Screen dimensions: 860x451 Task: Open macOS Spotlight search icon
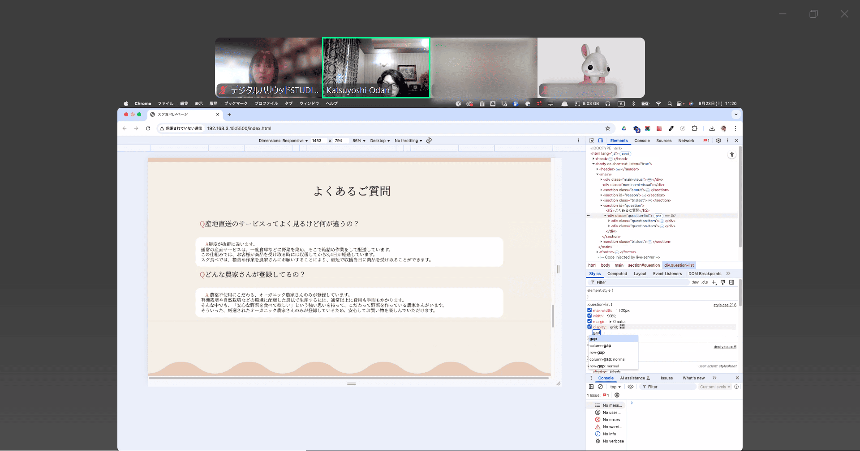pyautogui.click(x=670, y=103)
